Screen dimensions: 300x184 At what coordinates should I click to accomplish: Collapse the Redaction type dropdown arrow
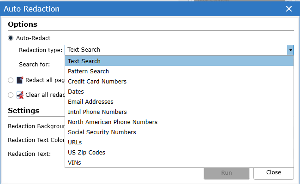[x=290, y=50]
